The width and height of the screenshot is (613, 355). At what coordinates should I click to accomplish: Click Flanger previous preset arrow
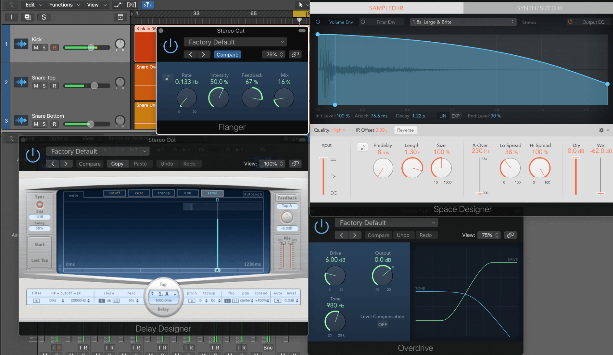pyautogui.click(x=190, y=54)
